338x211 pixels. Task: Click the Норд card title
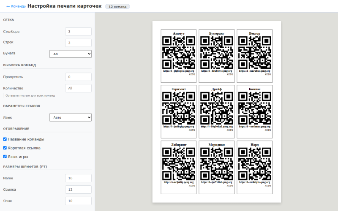(255, 145)
